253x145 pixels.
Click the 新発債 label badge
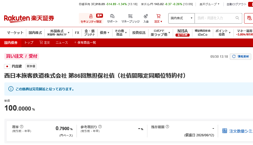31,66
